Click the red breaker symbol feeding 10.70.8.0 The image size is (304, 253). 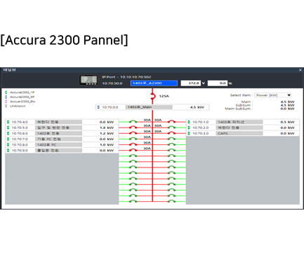click(133, 144)
